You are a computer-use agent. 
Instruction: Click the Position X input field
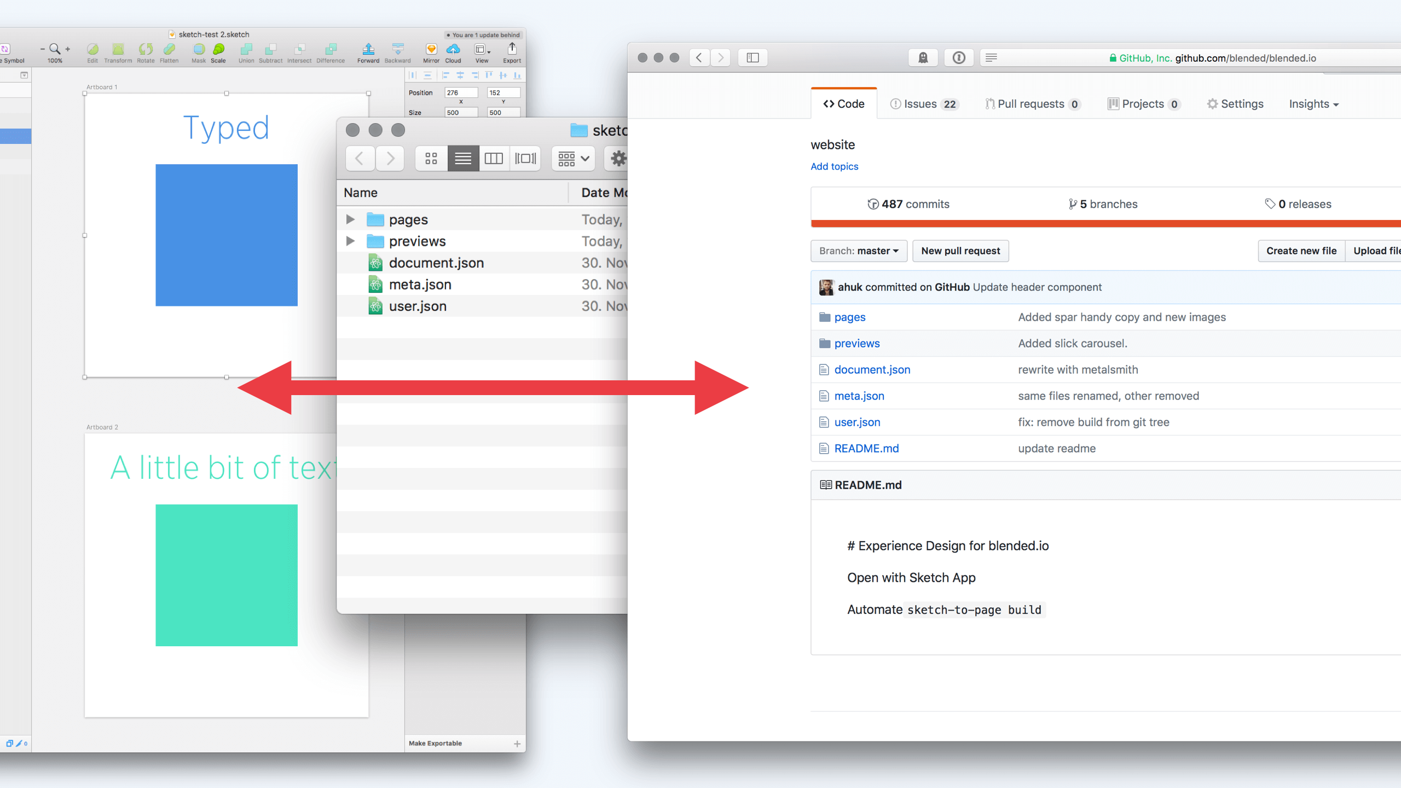[461, 92]
